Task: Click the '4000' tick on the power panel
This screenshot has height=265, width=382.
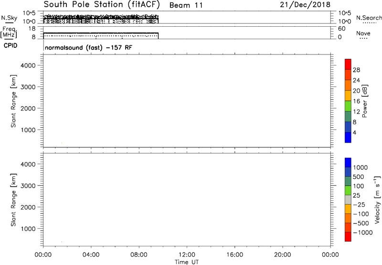Action: [x=28, y=66]
